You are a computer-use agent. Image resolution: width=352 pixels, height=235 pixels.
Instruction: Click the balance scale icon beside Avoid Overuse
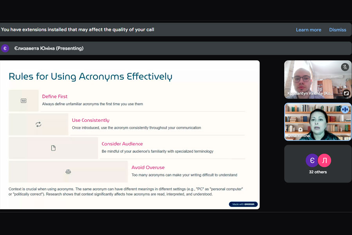click(x=68, y=172)
